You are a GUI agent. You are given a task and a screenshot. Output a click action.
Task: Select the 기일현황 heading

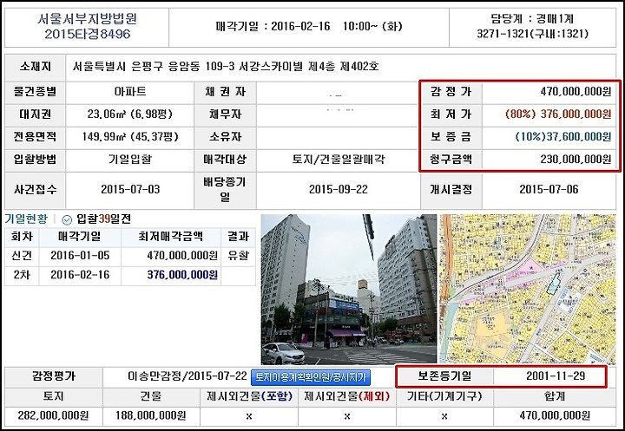point(26,219)
